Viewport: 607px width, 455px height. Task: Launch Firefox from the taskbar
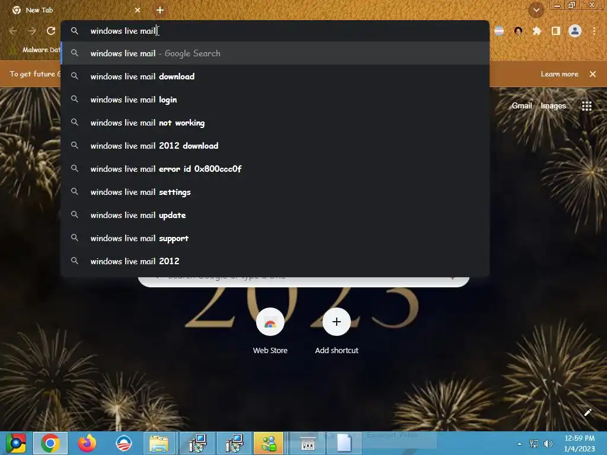[87, 443]
